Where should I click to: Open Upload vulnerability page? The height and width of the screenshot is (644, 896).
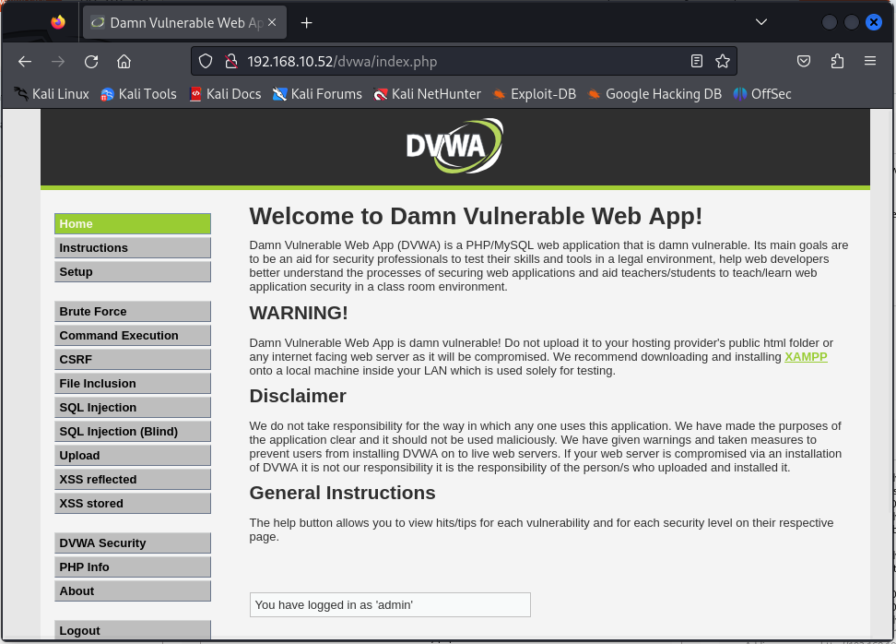click(133, 455)
